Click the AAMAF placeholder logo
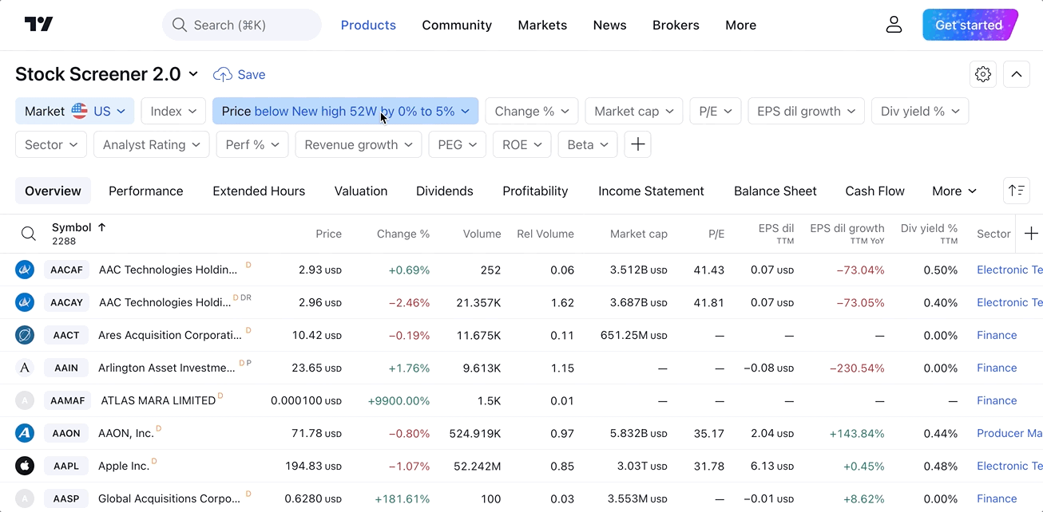The image size is (1043, 512). click(25, 400)
